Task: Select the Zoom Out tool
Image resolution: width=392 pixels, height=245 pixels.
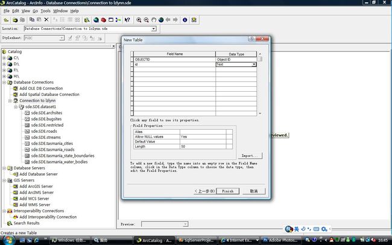Action: pyautogui.click(x=147, y=20)
